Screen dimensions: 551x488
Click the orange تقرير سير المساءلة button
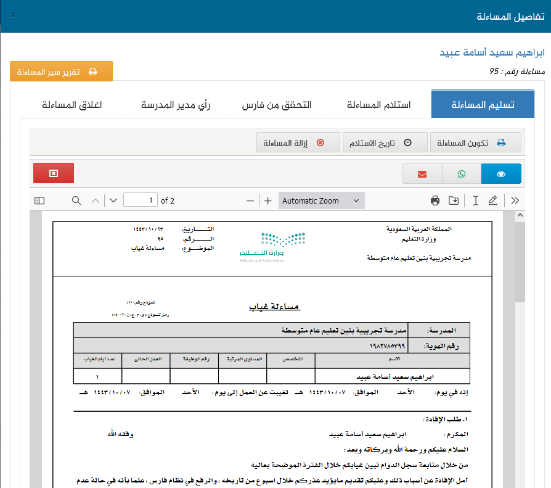click(61, 72)
